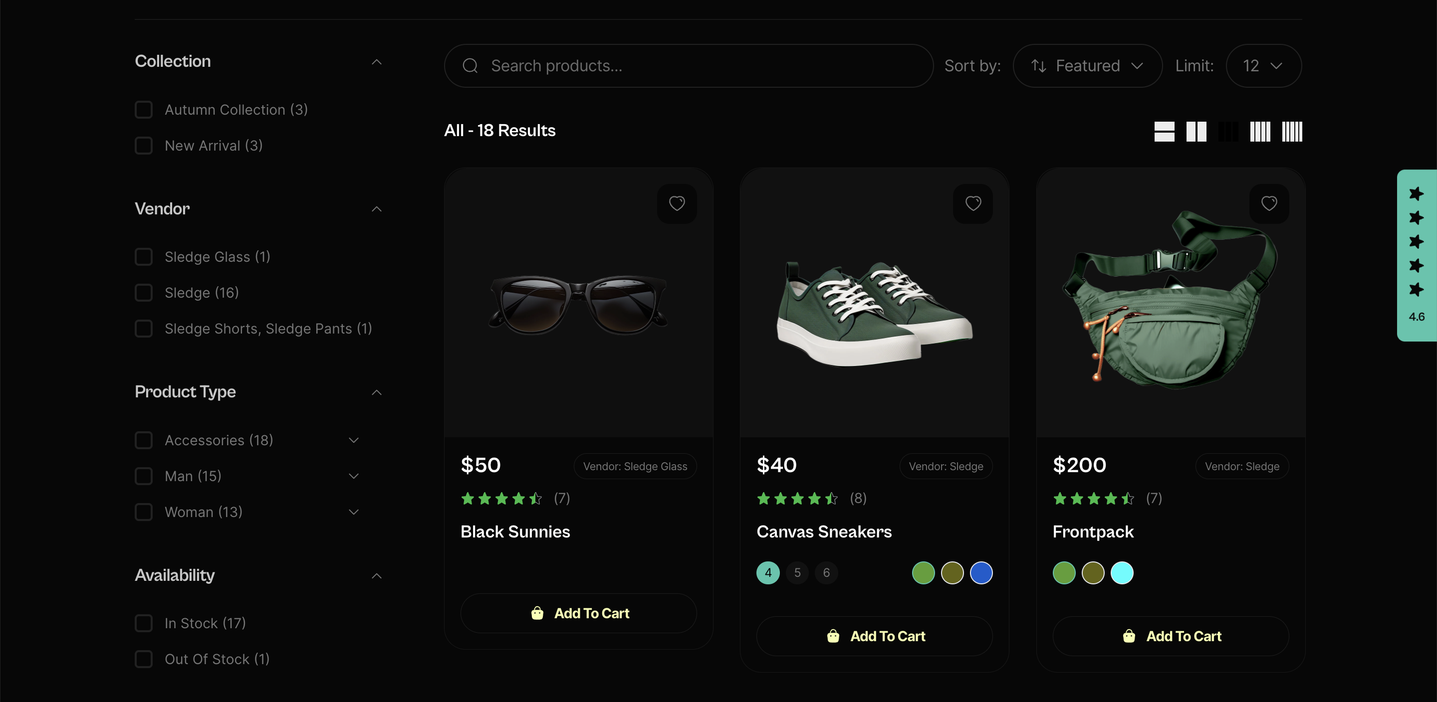Collapse the Vendor filter section
Screen dimensions: 1437x702
click(x=377, y=209)
